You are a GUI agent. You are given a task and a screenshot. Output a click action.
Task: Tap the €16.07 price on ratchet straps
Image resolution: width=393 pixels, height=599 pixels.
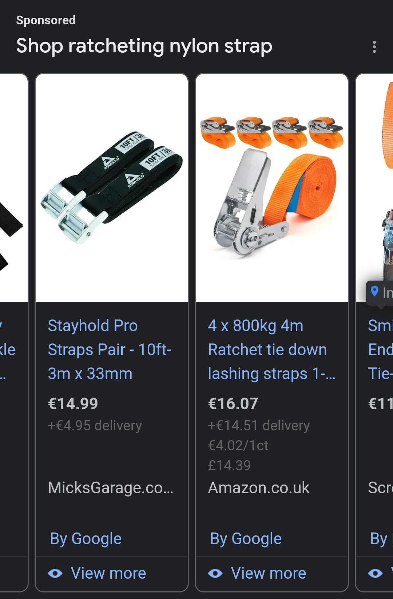click(x=233, y=404)
